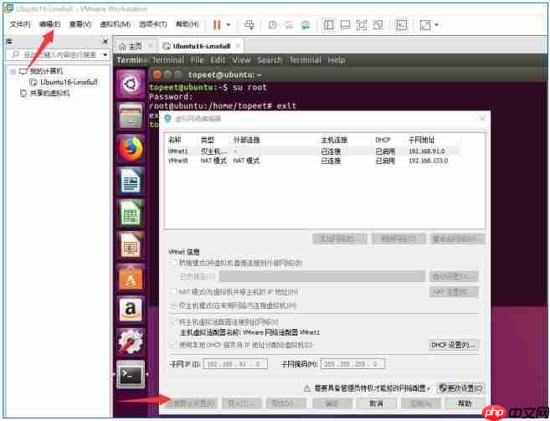The height and width of the screenshot is (421, 550).
Task: Show console view toolbar icon
Action: point(401,25)
